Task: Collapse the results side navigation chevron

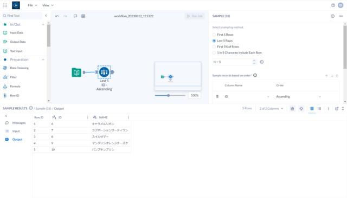Action: (6, 116)
